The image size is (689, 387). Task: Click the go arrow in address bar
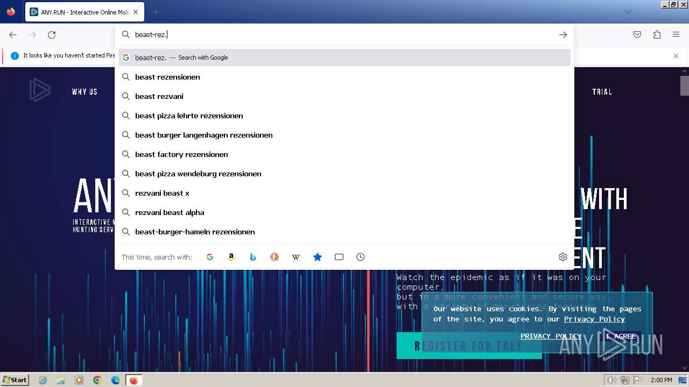pos(563,34)
